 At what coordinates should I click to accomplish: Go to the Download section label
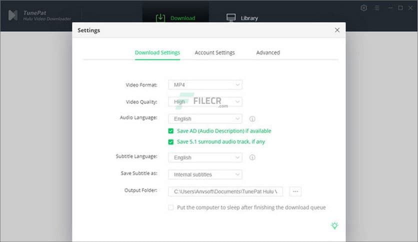click(183, 18)
